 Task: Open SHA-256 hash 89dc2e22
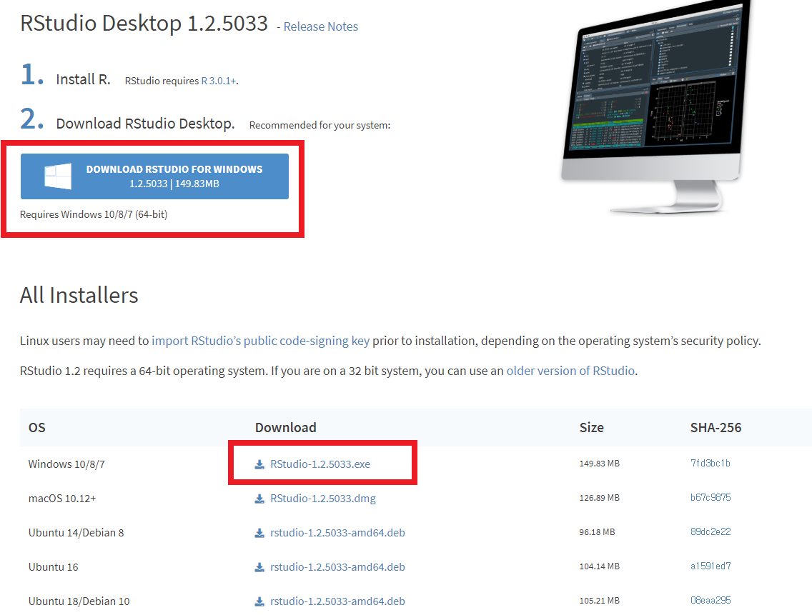tap(710, 531)
